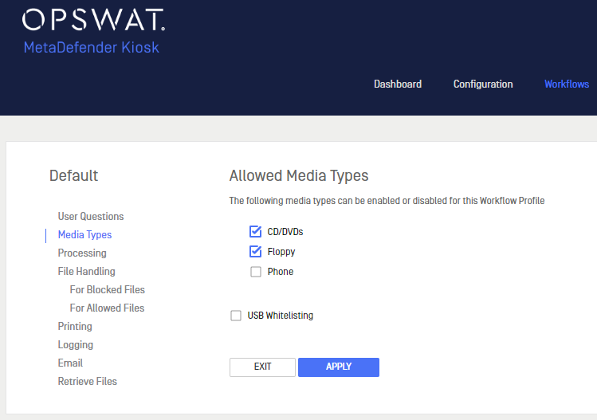Image resolution: width=597 pixels, height=420 pixels.
Task: Disable the Floppy media checkbox
Action: [256, 252]
